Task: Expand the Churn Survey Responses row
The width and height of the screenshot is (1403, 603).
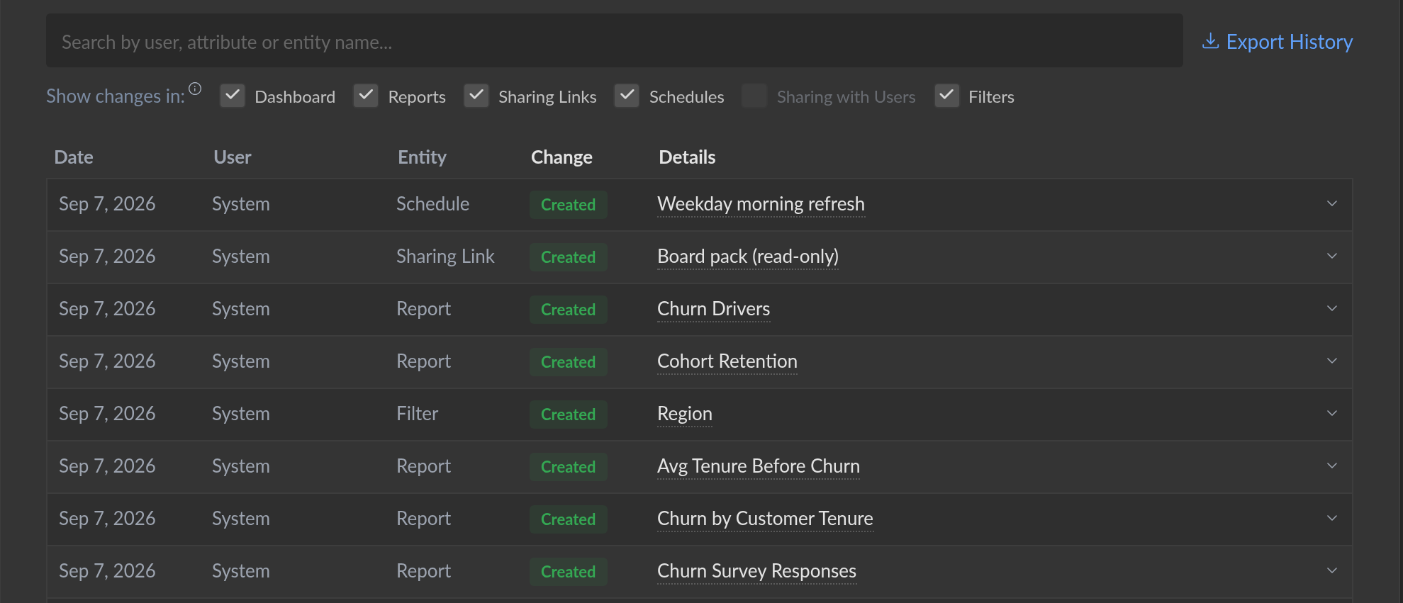Action: pos(1332,571)
